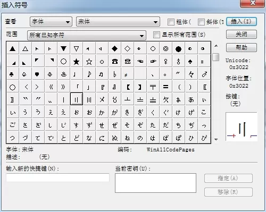266x212 pixels.
Task: Select the black diamond symbol
Action: coord(115,48)
